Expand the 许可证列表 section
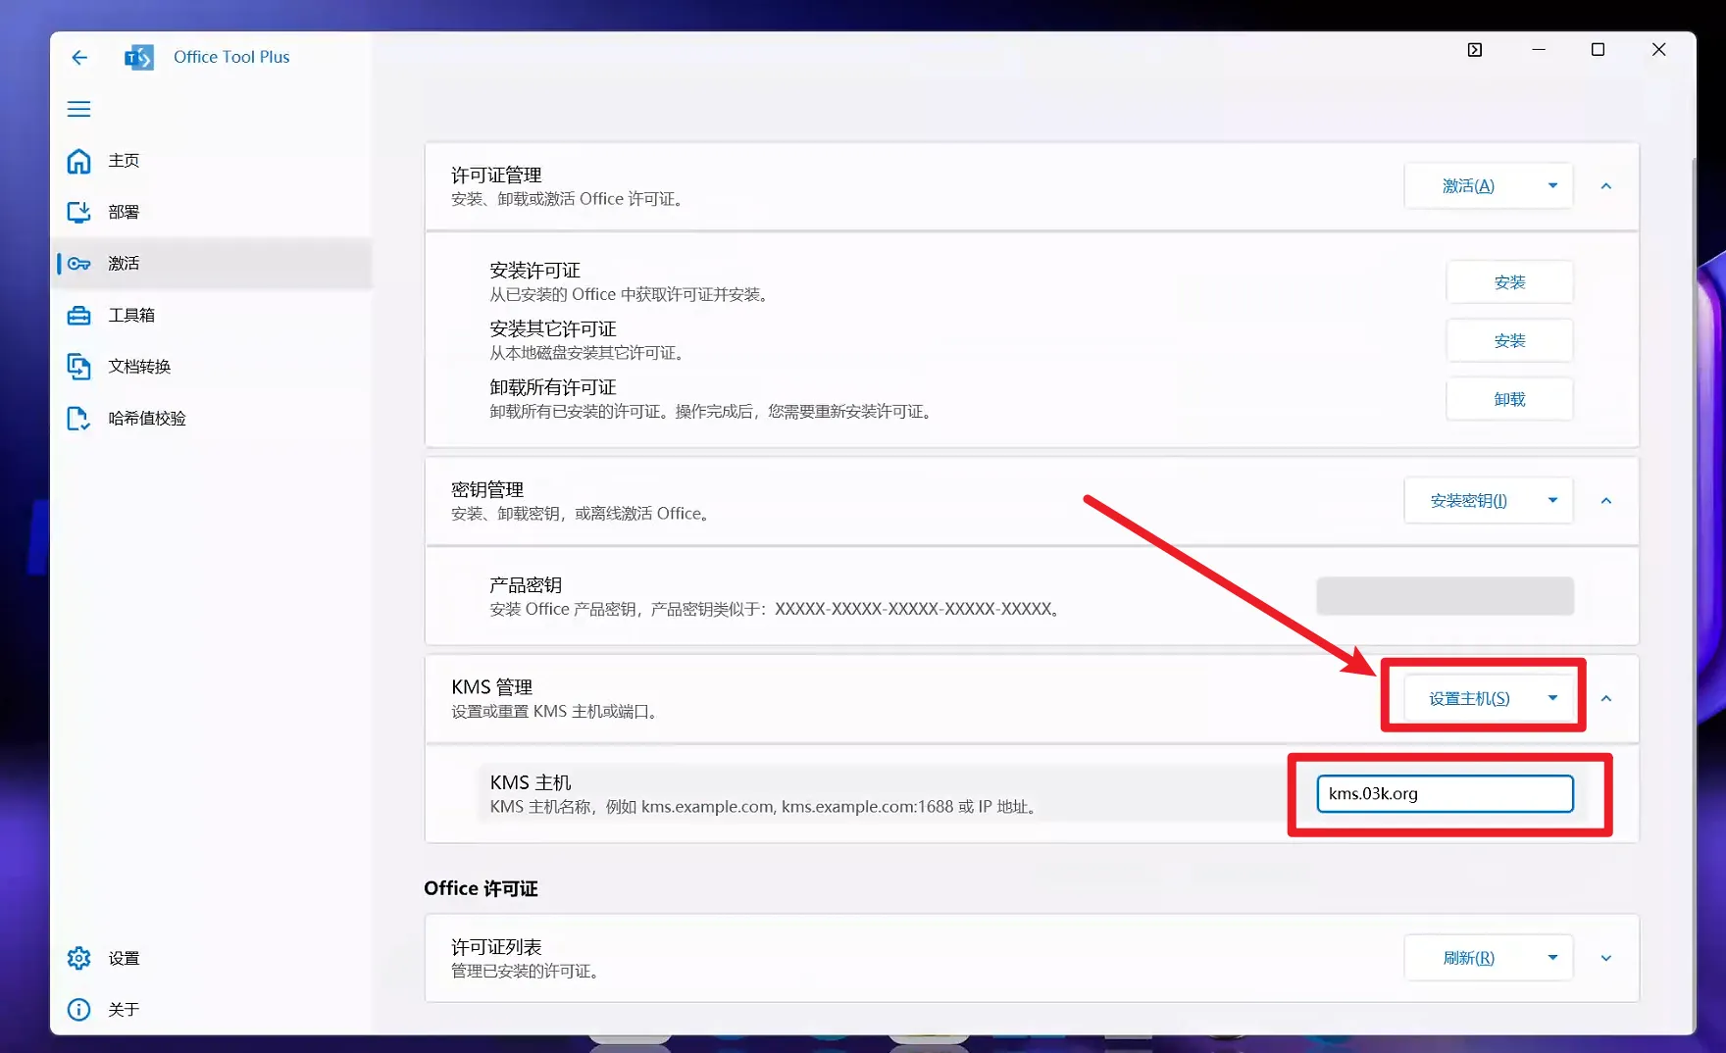The width and height of the screenshot is (1726, 1053). point(1606,959)
